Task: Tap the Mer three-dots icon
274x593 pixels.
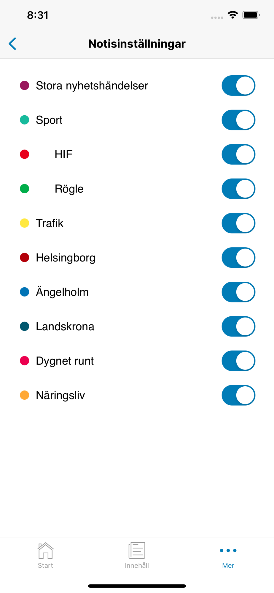Action: coord(228,551)
